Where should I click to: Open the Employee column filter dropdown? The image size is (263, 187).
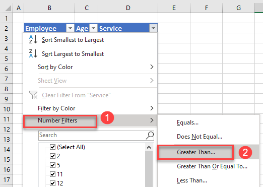point(70,28)
